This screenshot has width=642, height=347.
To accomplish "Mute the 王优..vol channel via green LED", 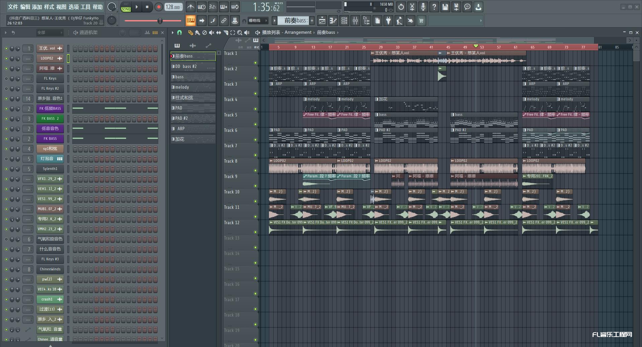I will tap(6, 49).
